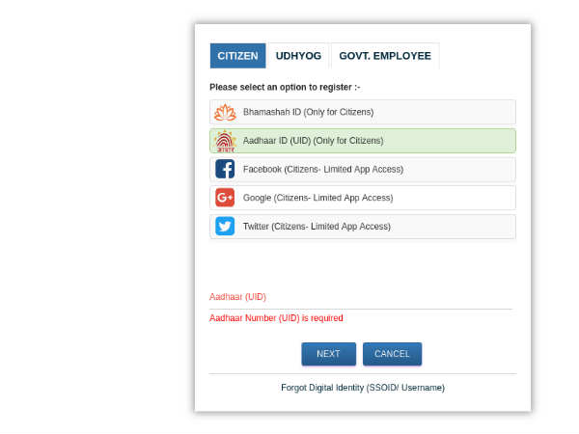Open the UDHYOG tab
Screen dimensions: 579x434
[298, 56]
